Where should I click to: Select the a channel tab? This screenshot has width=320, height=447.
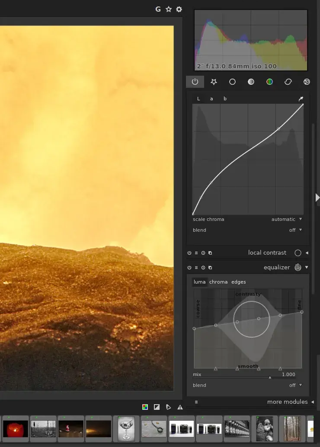[x=211, y=99]
